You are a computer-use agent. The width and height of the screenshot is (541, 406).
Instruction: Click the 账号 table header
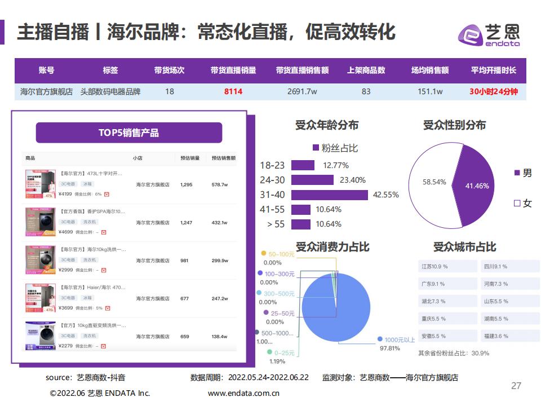click(46, 70)
